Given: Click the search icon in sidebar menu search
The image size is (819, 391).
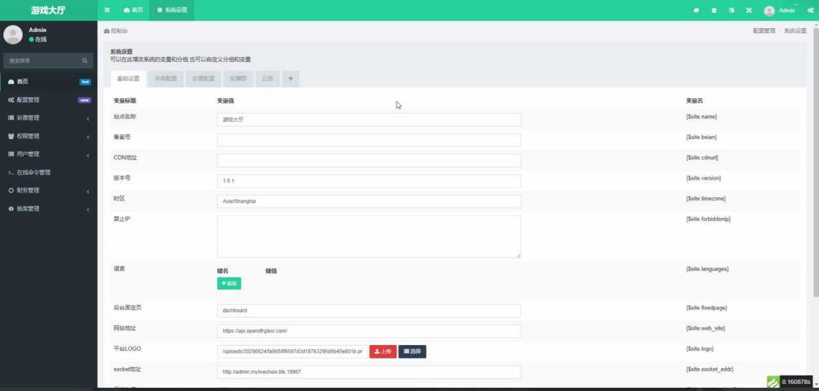Looking at the screenshot, I should [84, 61].
